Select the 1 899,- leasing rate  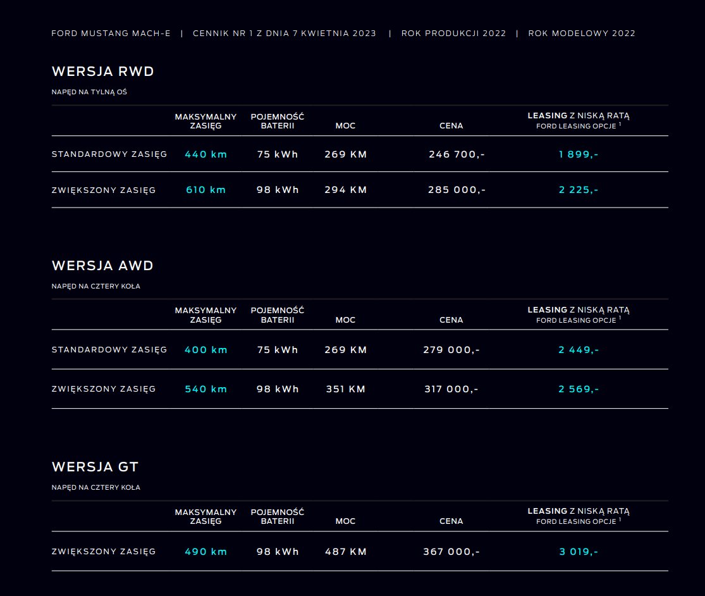pos(578,154)
